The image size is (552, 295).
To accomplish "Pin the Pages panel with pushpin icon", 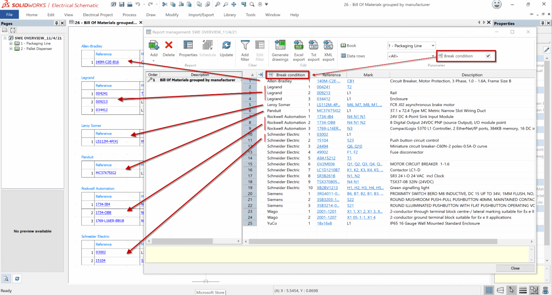I will [56, 23].
